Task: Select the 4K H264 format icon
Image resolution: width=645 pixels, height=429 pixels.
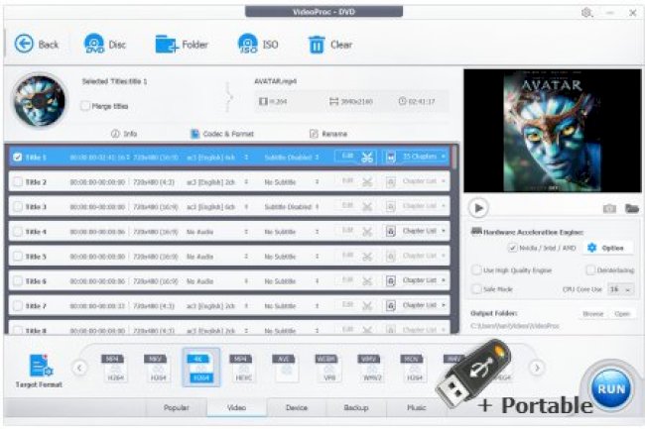Action: pos(200,368)
